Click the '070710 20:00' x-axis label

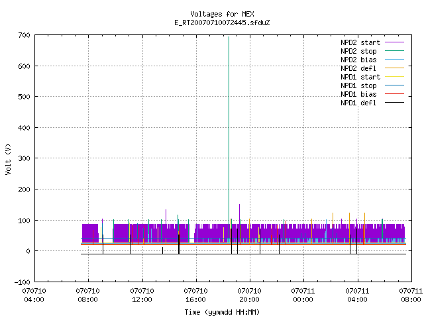coord(249,295)
